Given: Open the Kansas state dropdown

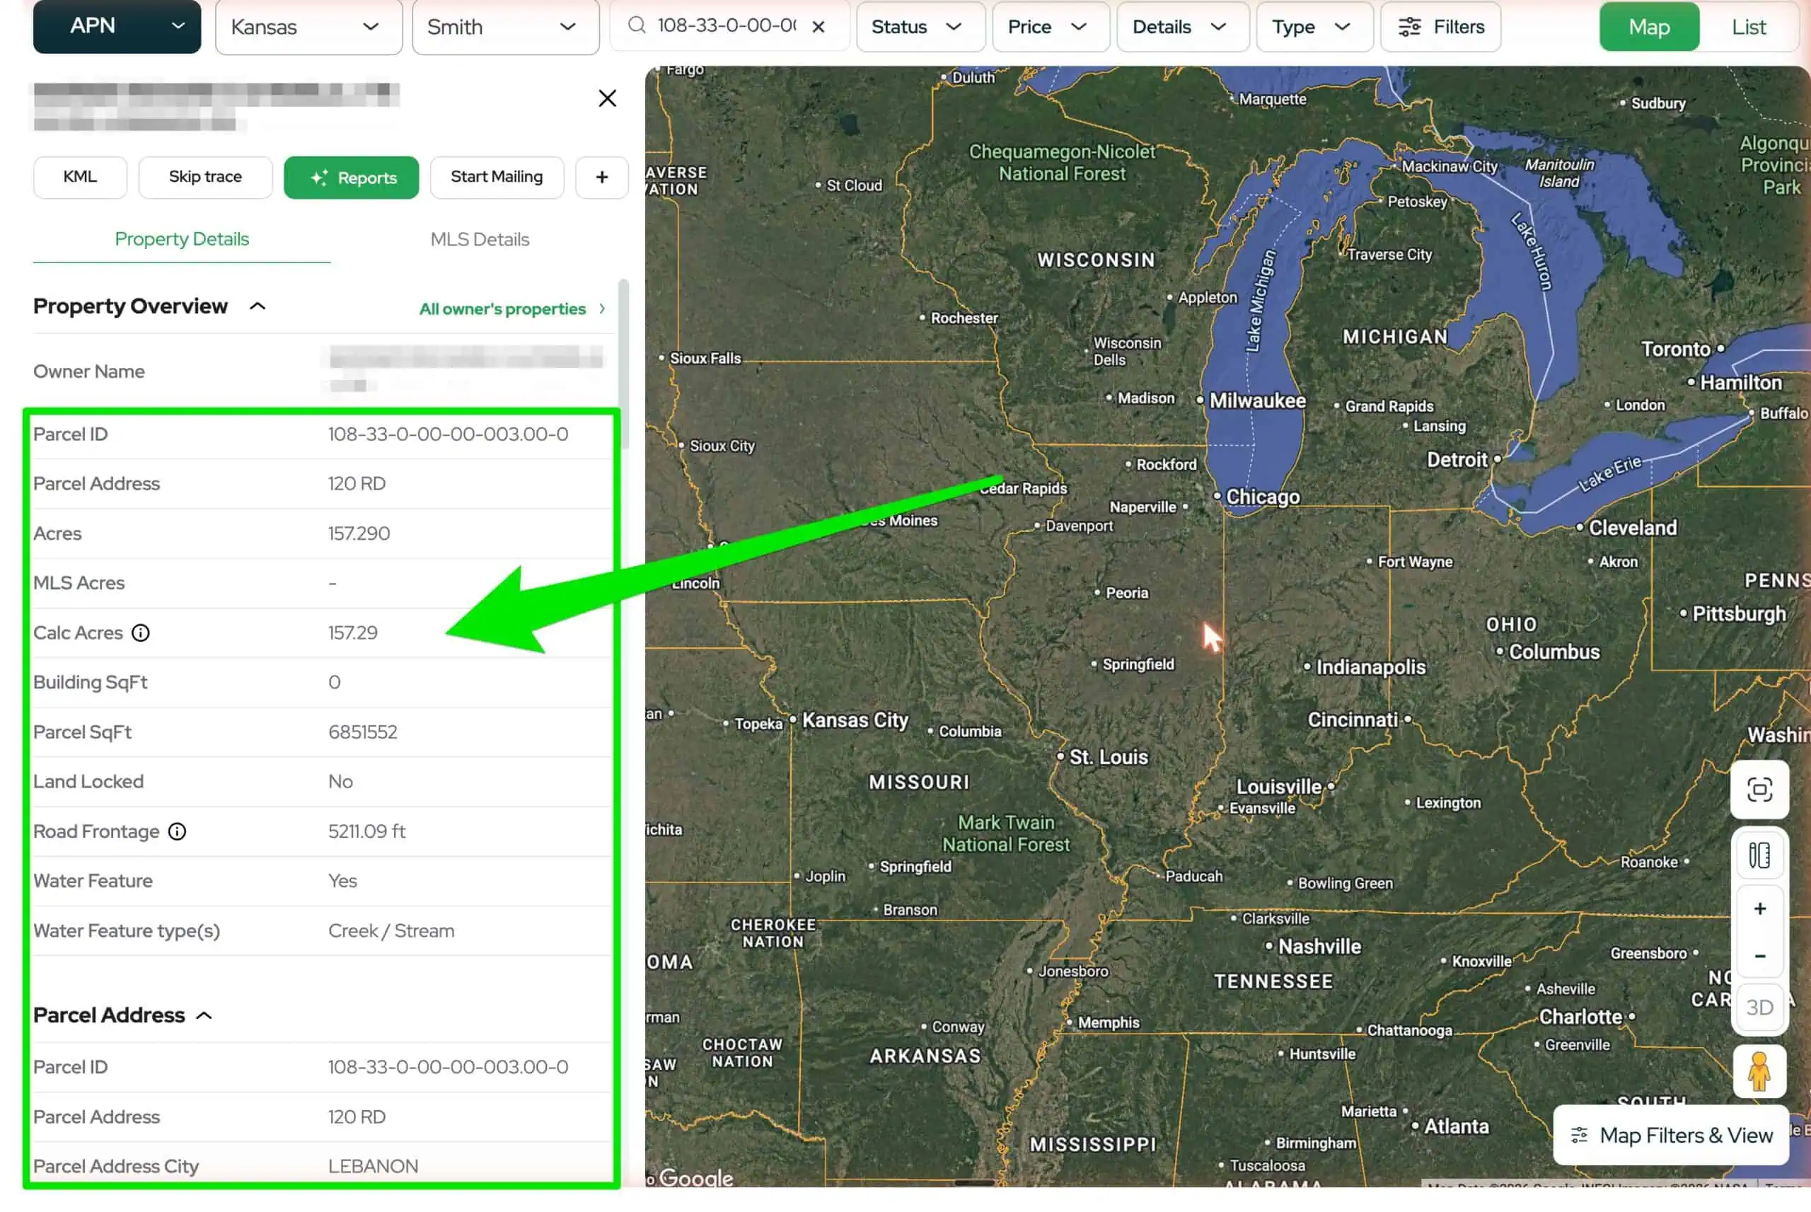Looking at the screenshot, I should [x=308, y=27].
